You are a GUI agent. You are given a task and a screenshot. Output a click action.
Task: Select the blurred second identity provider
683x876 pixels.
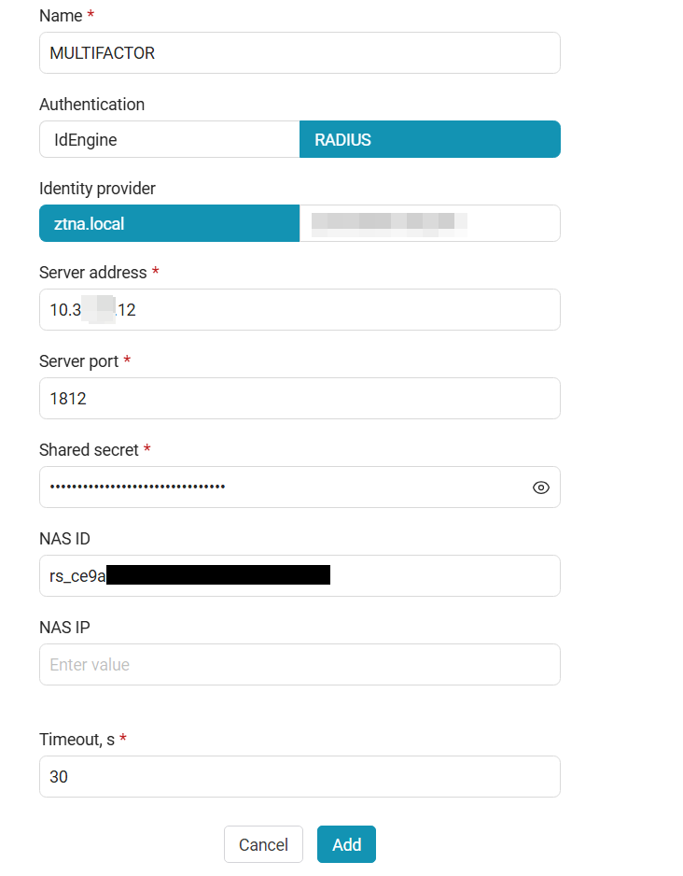429,224
